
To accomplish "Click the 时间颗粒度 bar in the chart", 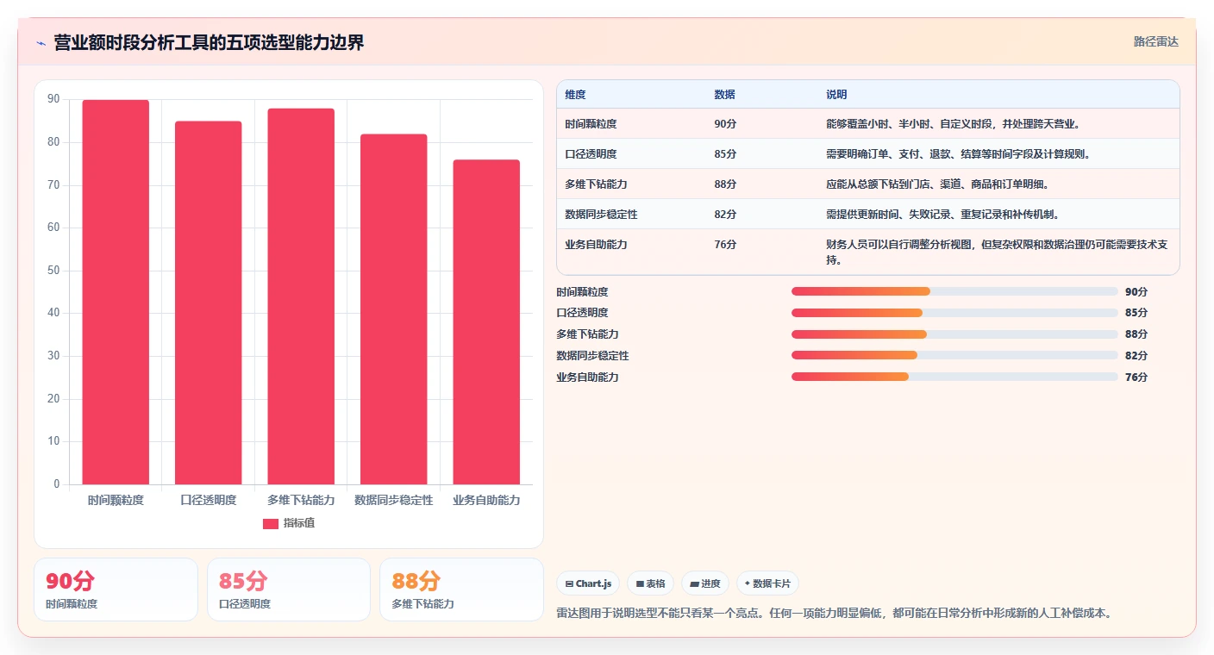I will tap(116, 292).
